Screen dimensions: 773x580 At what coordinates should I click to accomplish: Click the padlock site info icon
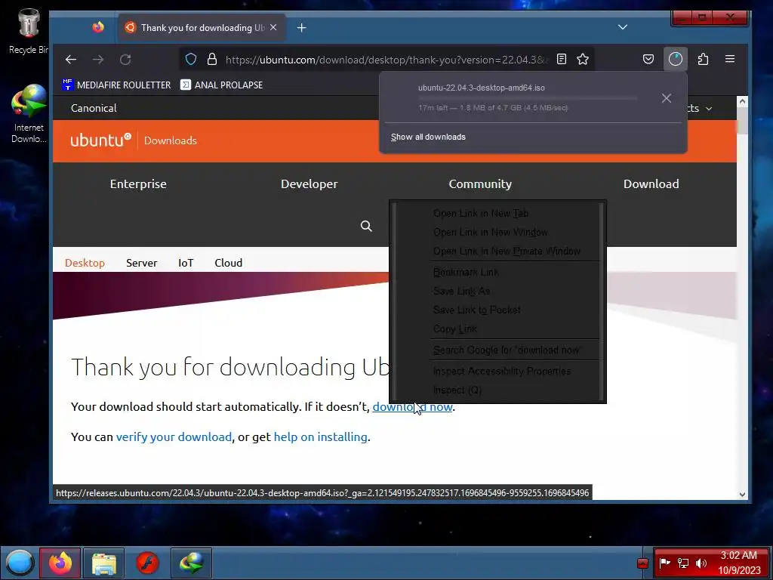pos(212,60)
